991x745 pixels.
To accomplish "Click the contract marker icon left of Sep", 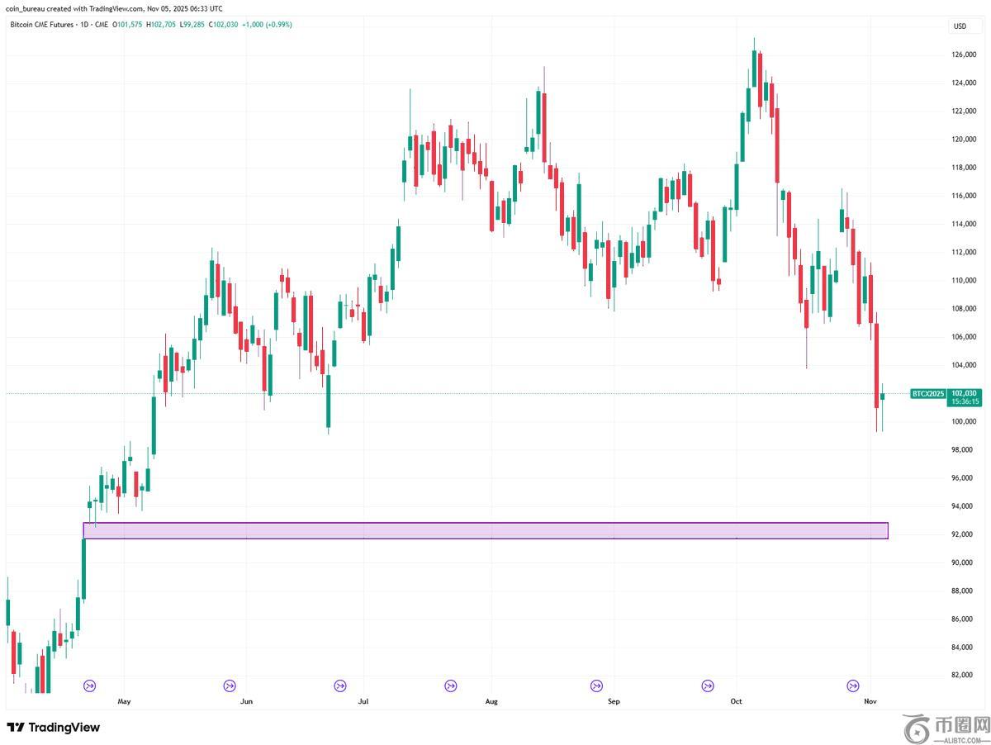I will 596,686.
